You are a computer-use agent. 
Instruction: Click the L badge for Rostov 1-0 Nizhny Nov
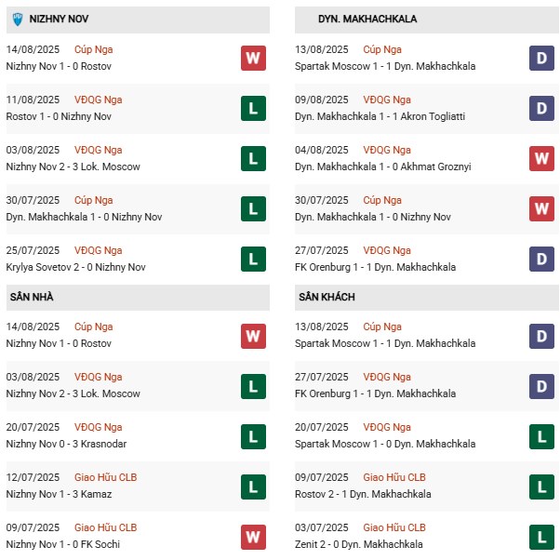coord(252,109)
